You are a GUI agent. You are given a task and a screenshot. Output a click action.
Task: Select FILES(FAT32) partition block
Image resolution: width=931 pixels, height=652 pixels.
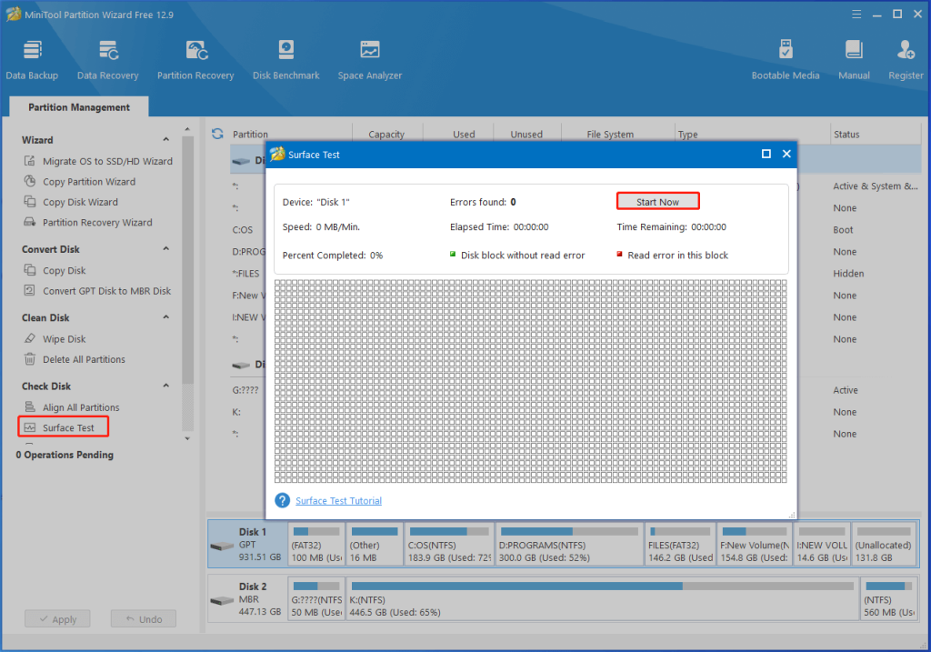(x=680, y=544)
